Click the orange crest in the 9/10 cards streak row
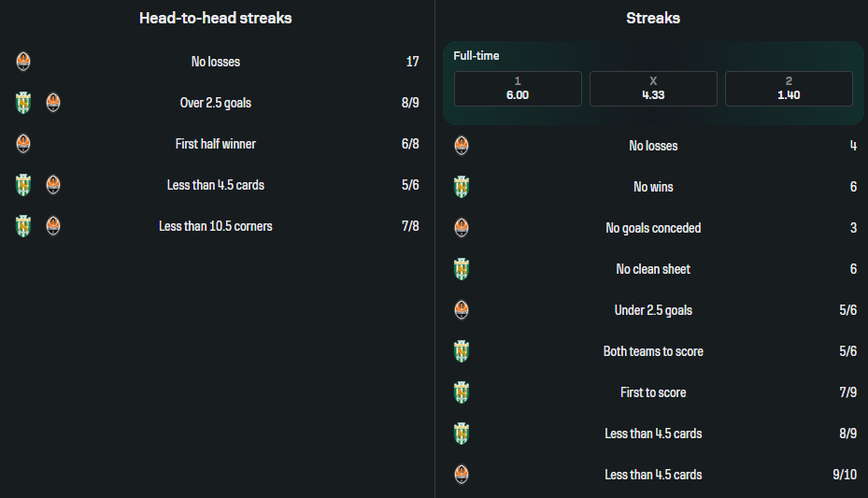This screenshot has width=868, height=498. pos(461,475)
